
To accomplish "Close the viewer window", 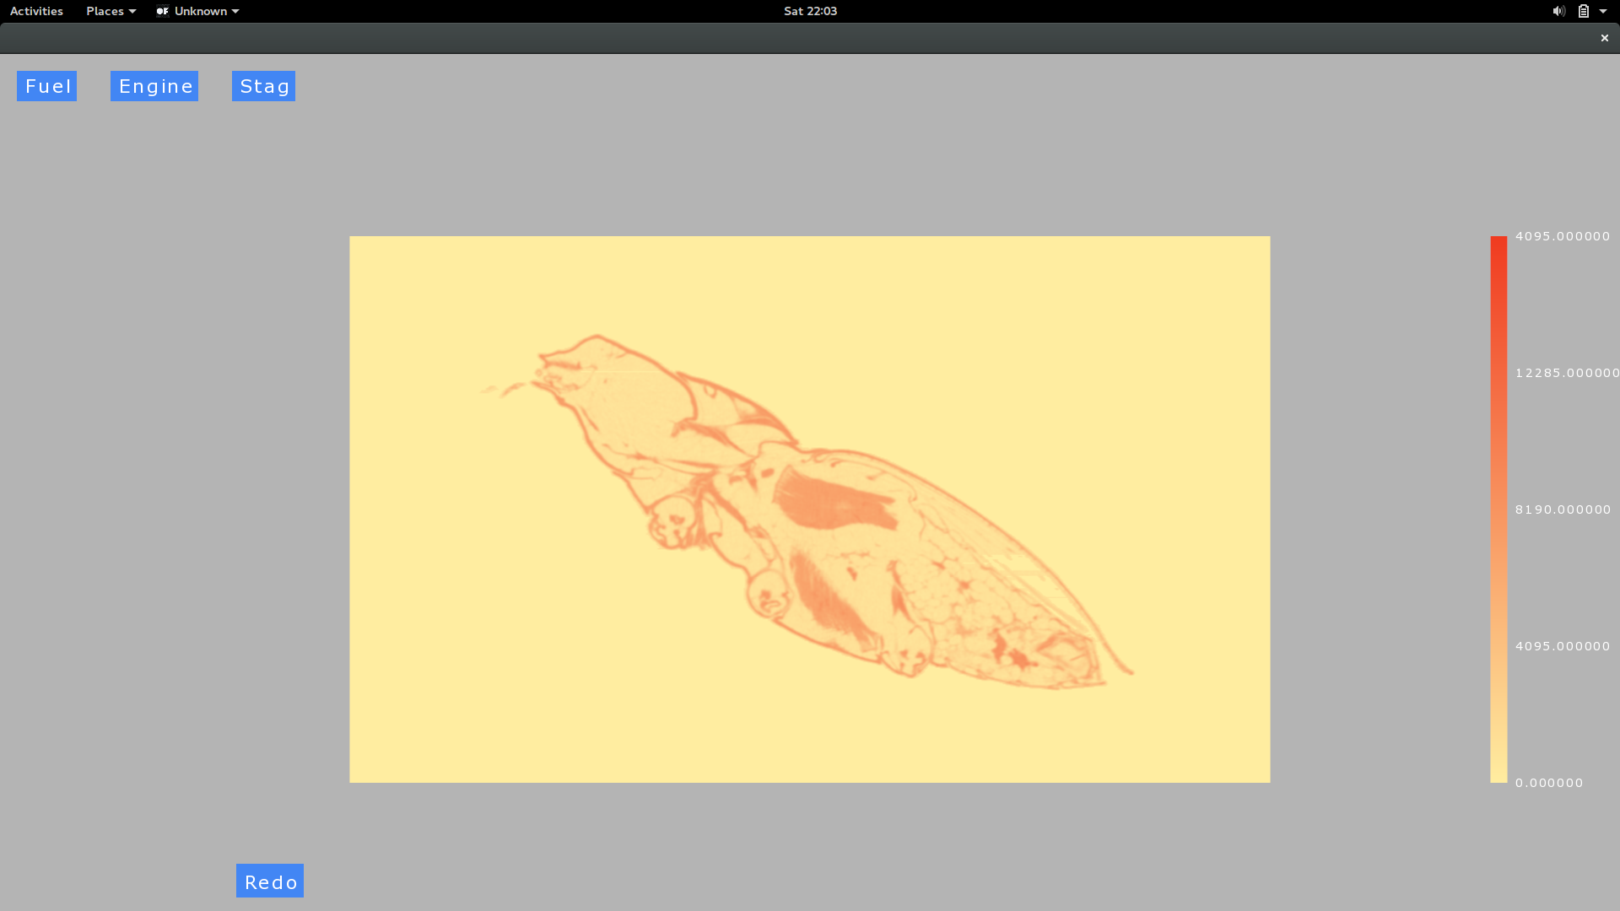I will tap(1605, 38).
